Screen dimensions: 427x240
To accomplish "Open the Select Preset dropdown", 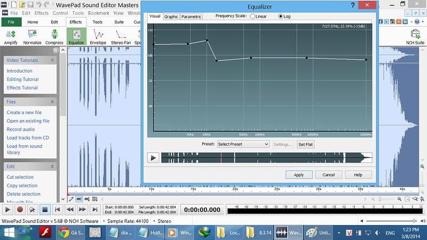I will tap(243, 144).
